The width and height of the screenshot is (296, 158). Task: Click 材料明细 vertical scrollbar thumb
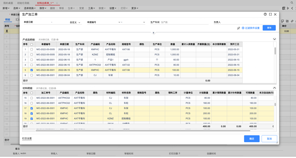(275, 104)
